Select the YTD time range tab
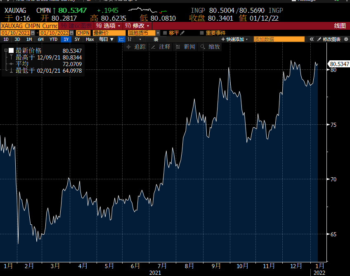The width and height of the screenshot is (350, 276). click(x=53, y=39)
